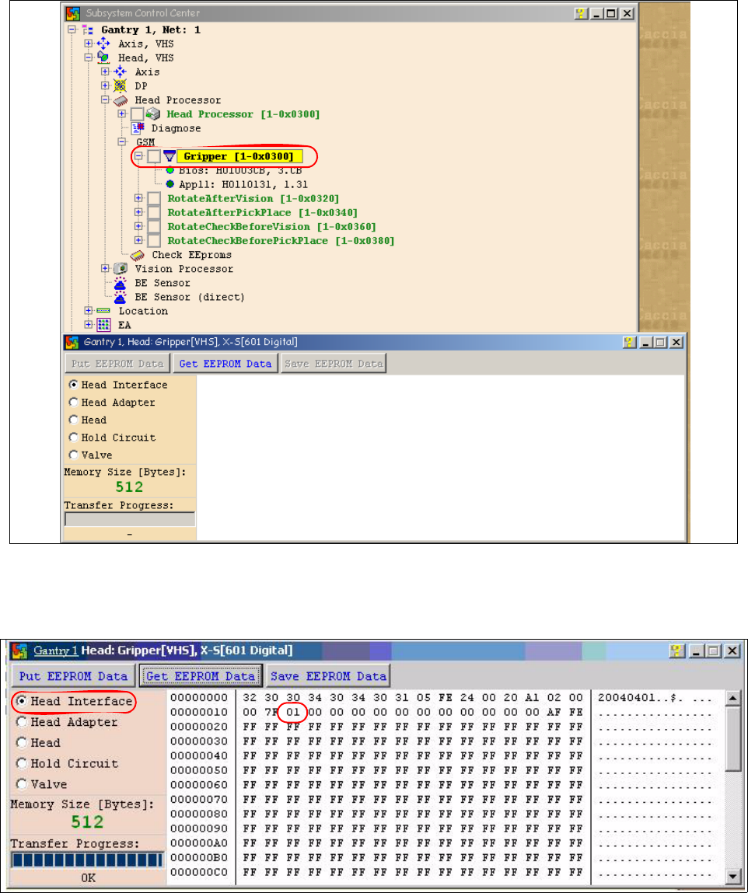
Task: Tick the RotateAfterVision checkbox
Action: click(x=154, y=199)
